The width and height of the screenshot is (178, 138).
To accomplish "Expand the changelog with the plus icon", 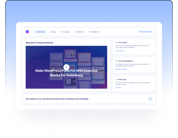I will [x=151, y=99].
